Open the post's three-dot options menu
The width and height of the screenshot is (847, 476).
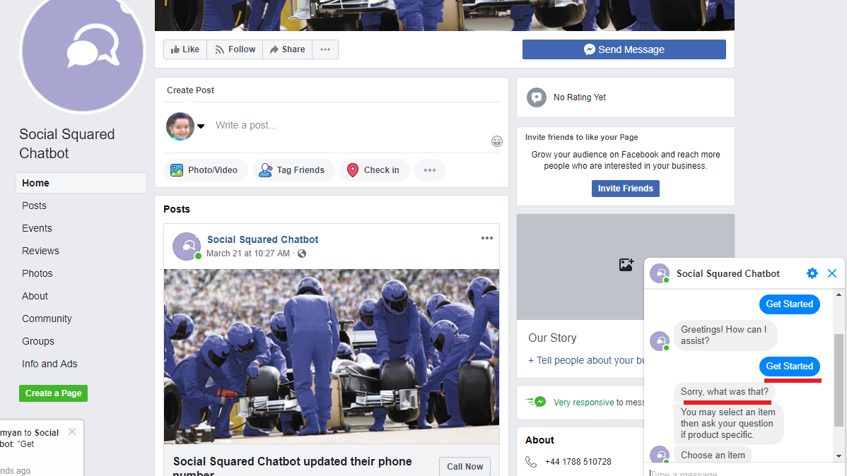tap(487, 238)
